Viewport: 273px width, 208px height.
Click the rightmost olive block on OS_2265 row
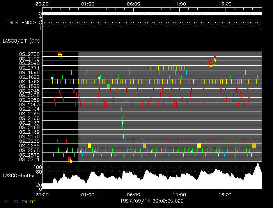254,145
